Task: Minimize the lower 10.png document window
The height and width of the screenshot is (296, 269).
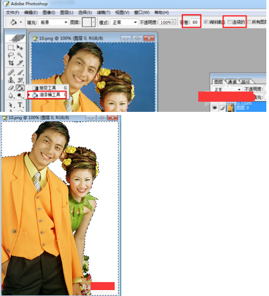Action: (x=91, y=118)
